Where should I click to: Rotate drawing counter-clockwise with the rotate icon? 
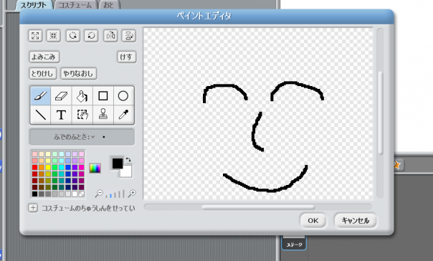73,36
